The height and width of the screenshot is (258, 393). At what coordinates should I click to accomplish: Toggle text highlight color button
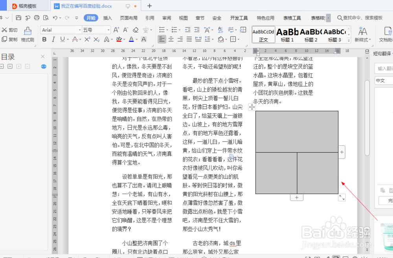pos(119,39)
